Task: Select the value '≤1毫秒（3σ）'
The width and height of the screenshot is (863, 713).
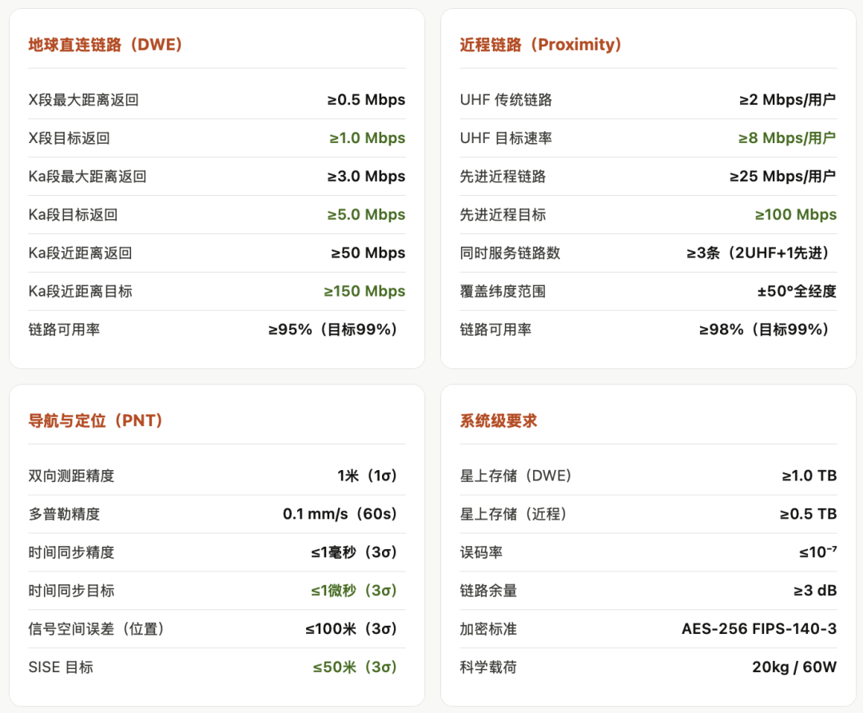Action: click(354, 552)
